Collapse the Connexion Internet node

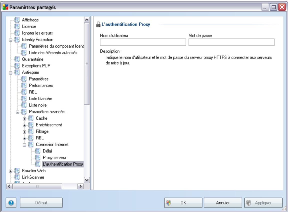(x=24, y=145)
